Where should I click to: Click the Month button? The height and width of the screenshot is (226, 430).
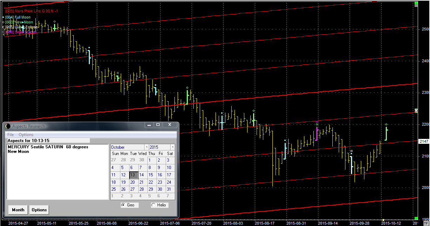click(18, 210)
